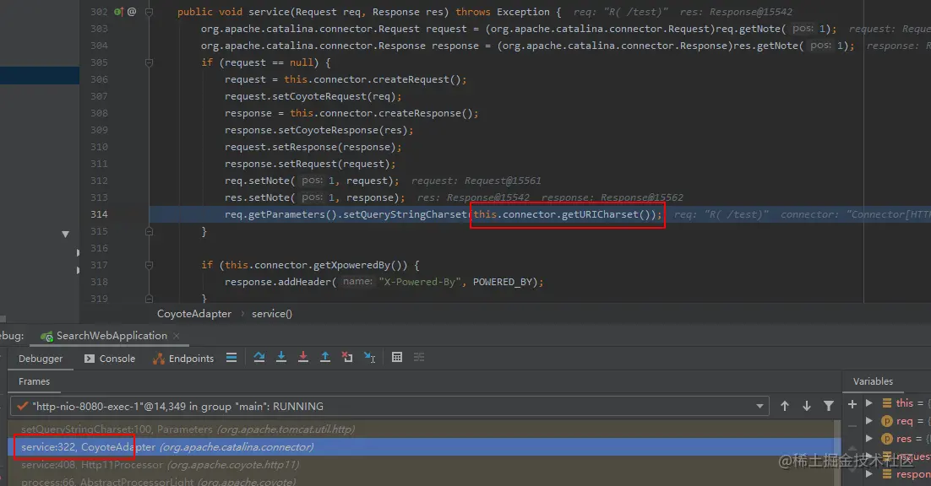Click the override gutter icon at line 302
The image size is (931, 486).
coord(118,12)
